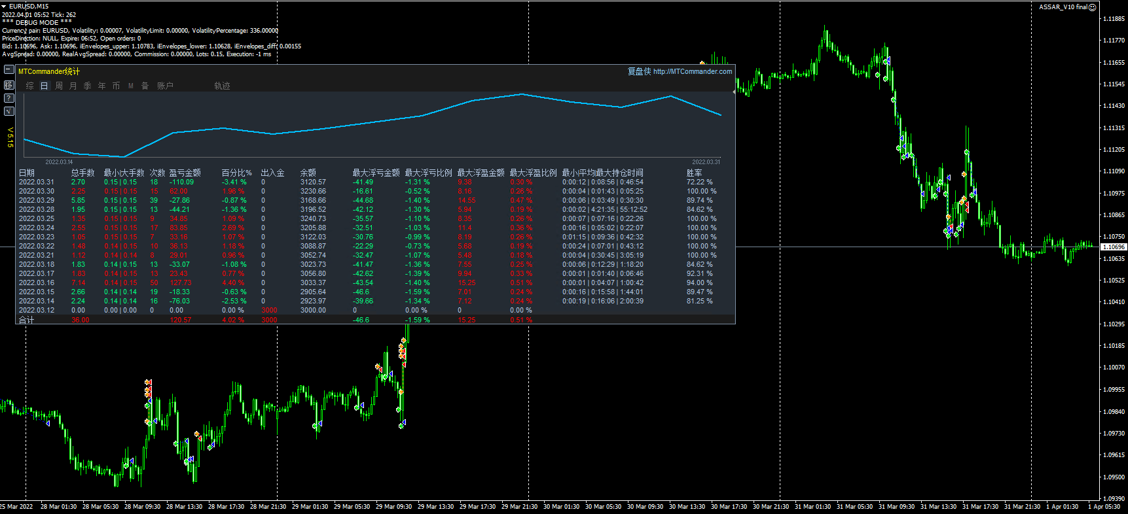Select the 2022.03.30 date row
Image resolution: width=1128 pixels, height=514 pixels.
[x=37, y=191]
